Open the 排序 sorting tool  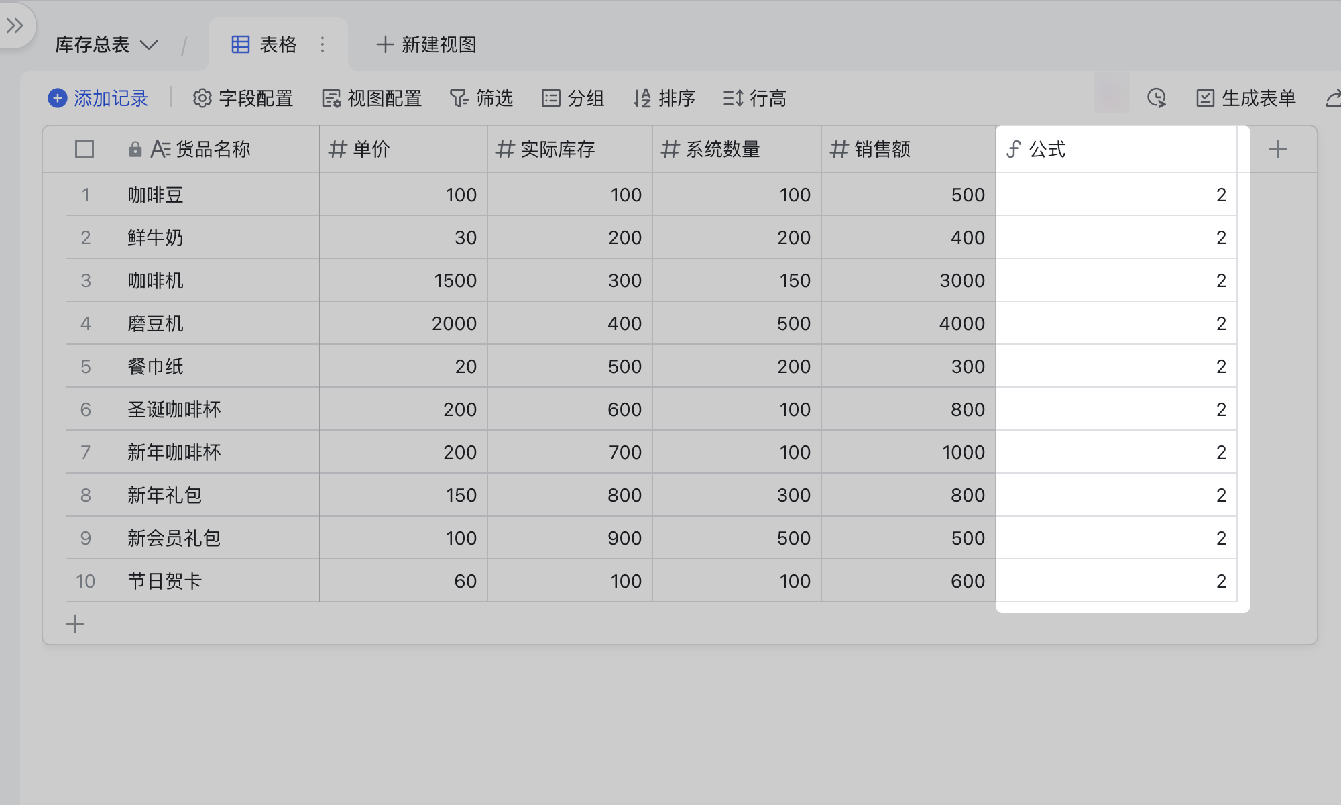(x=664, y=98)
